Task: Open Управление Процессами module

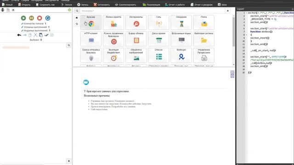Action: point(204,55)
